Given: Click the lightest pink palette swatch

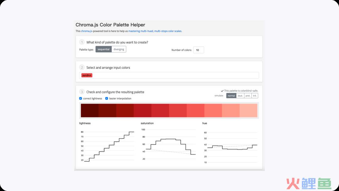Looking at the screenshot, I should pyautogui.click(x=248, y=111).
